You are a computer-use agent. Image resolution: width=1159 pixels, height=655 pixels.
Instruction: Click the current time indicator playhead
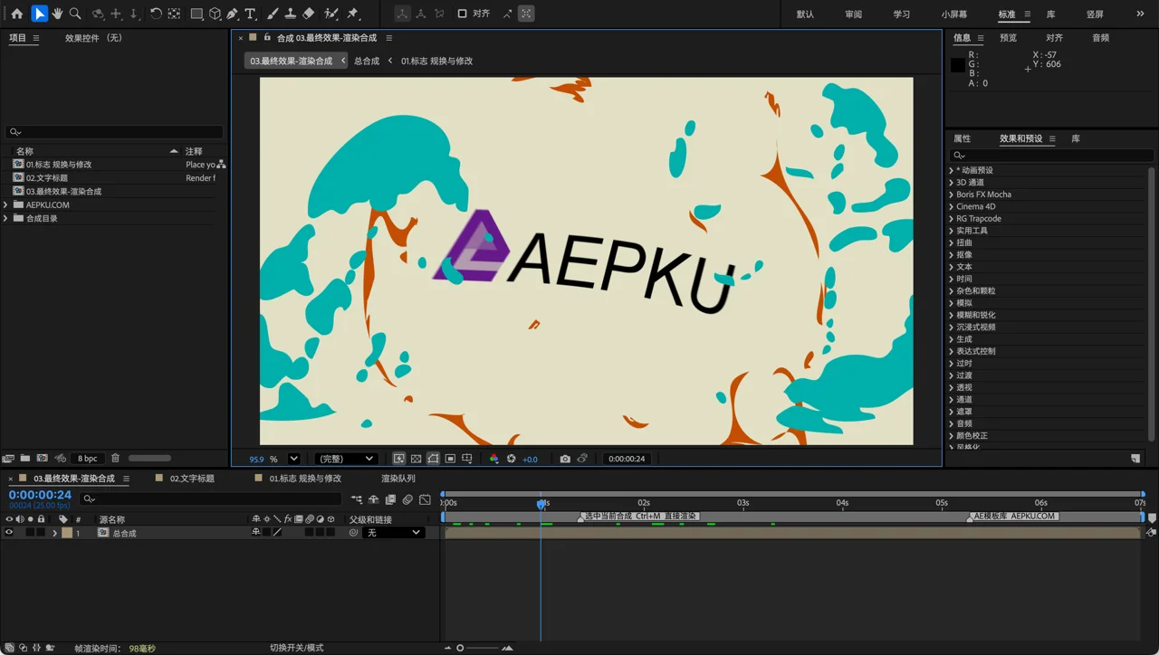pos(541,504)
